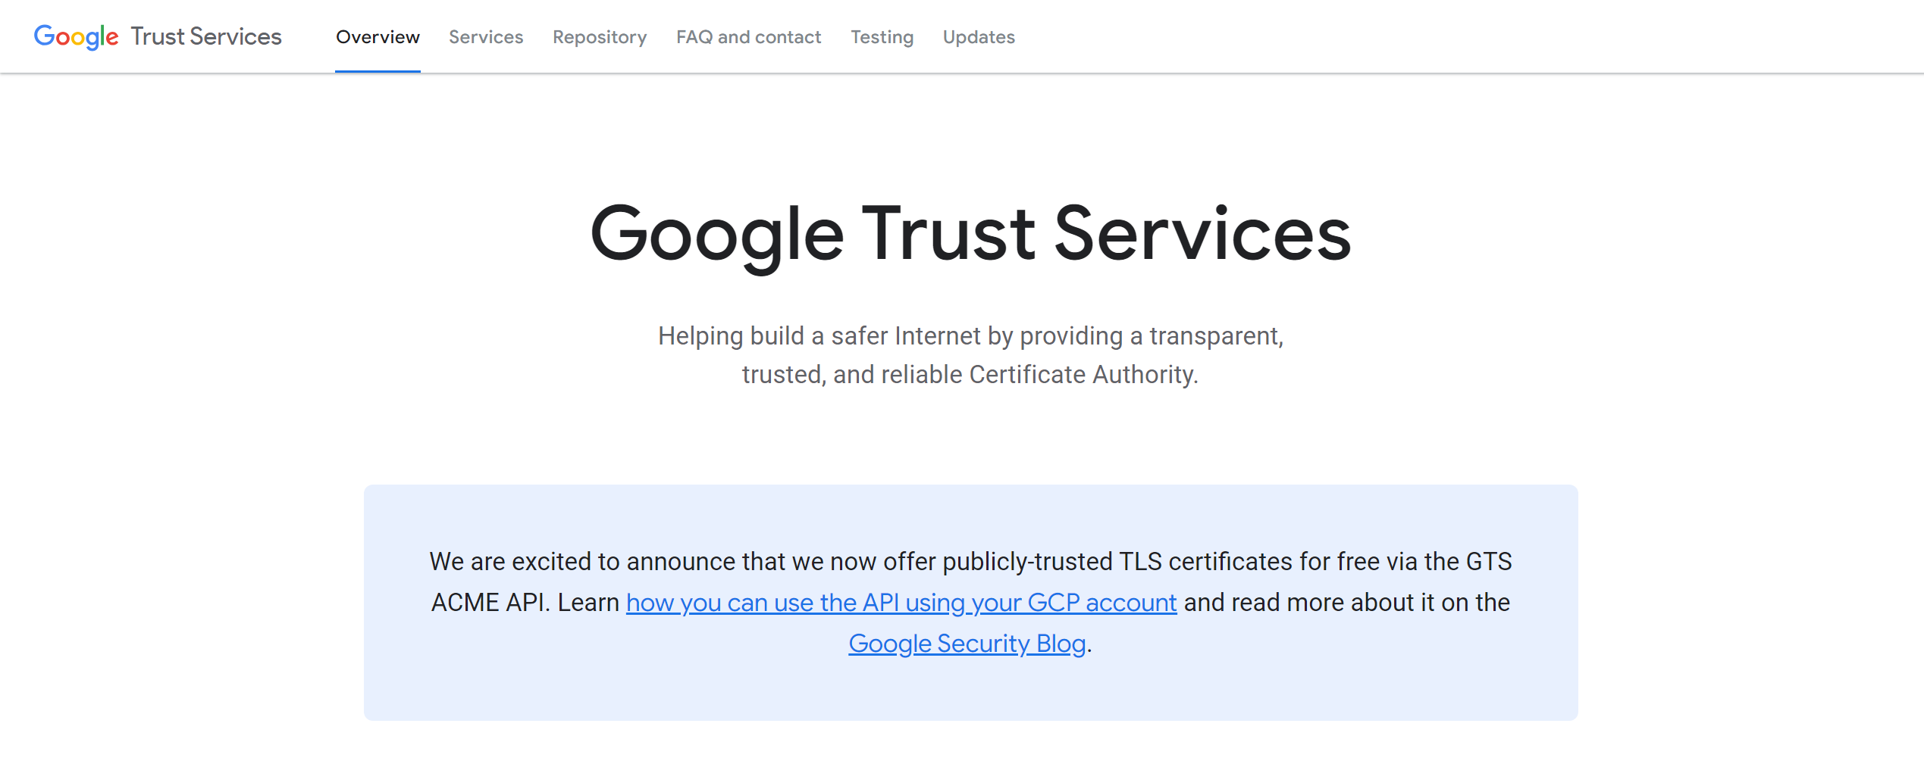Viewport: 1924px width, 767px height.
Task: Click text 'trusted, and reliable Certificate Authority.'
Action: pyautogui.click(x=970, y=375)
